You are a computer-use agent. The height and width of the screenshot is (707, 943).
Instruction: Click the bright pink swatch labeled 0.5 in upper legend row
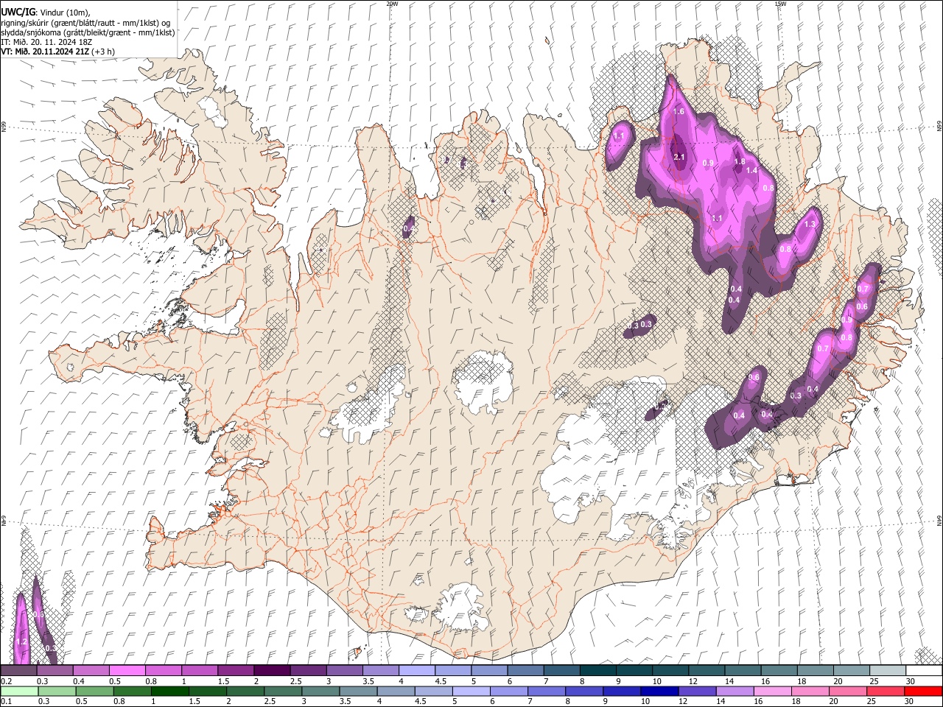[x=127, y=671]
